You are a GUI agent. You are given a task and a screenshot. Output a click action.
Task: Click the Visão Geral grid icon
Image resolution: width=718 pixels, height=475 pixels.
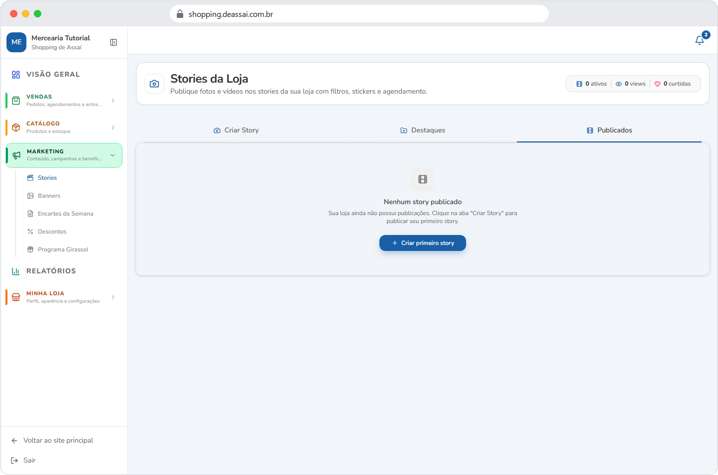pos(16,75)
